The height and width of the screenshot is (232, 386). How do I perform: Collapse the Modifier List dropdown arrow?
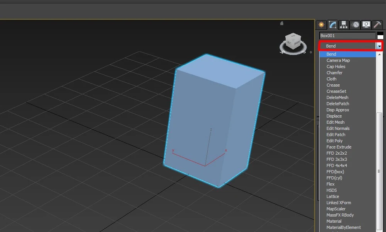click(x=379, y=46)
